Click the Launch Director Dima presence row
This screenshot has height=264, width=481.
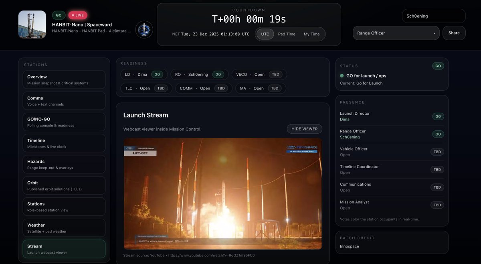(x=392, y=116)
